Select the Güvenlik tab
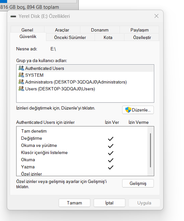184x221 pixels. [x=28, y=36]
